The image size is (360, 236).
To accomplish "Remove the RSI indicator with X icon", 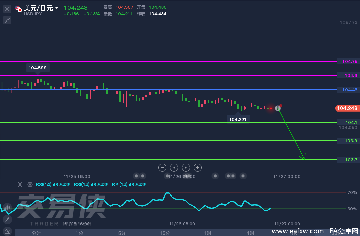I will 20,184.
